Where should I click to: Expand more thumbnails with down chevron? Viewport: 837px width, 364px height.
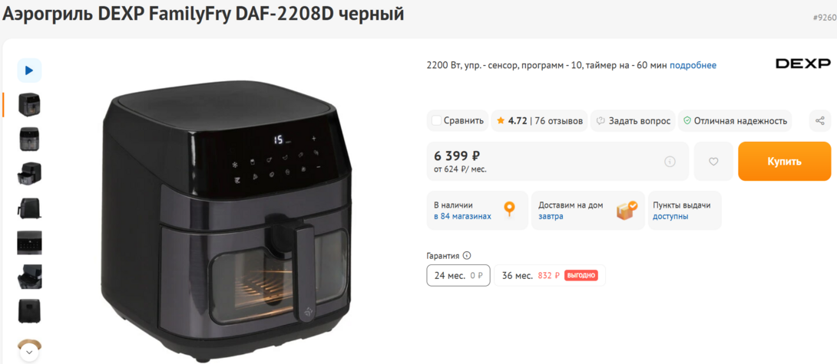pos(29,353)
